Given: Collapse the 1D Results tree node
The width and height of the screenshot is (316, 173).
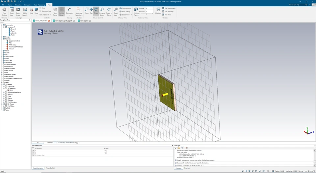Looking at the screenshot, I should 1,84.
